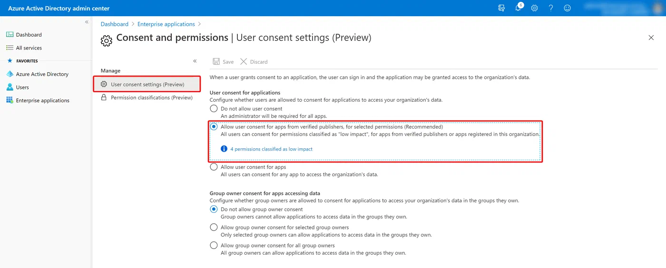Click 'All users can consent for any app' description
This screenshot has width=666, height=268.
[x=299, y=174]
